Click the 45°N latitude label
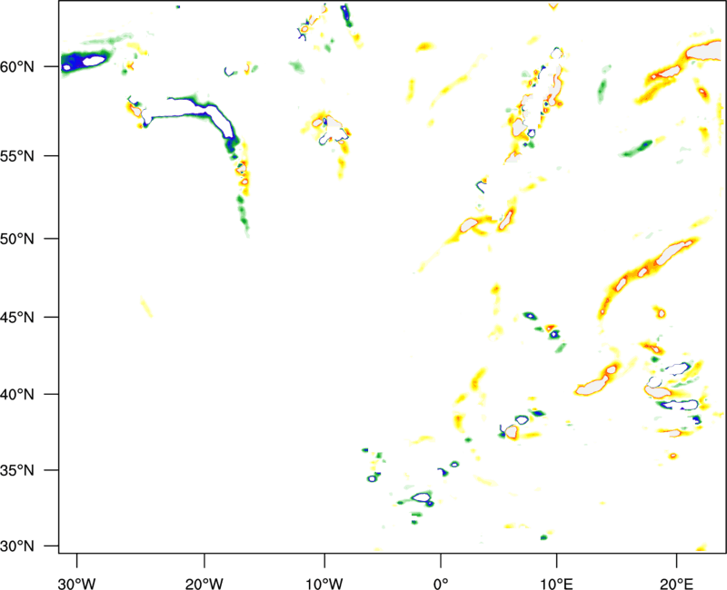 (x=17, y=317)
